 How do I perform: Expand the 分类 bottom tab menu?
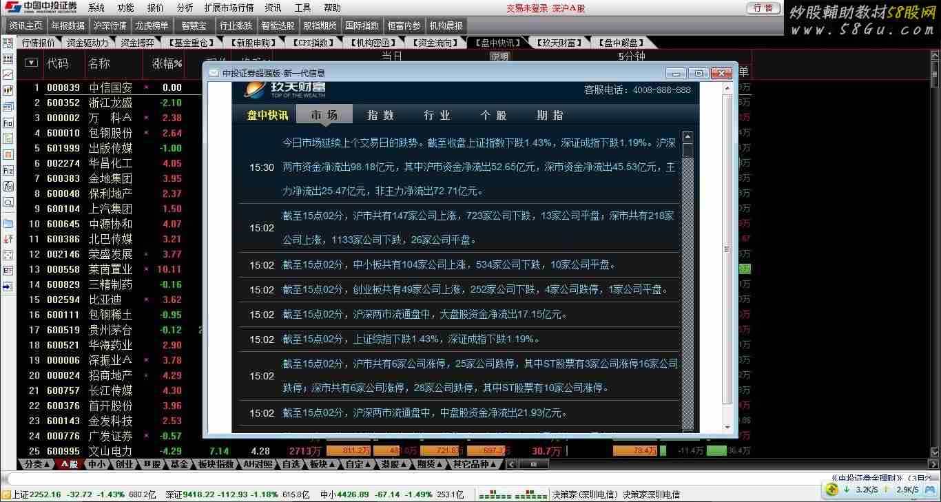click(37, 464)
